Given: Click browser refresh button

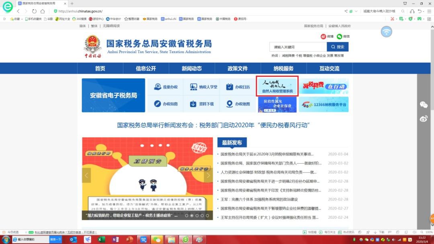Looking at the screenshot, I should pos(34,11).
